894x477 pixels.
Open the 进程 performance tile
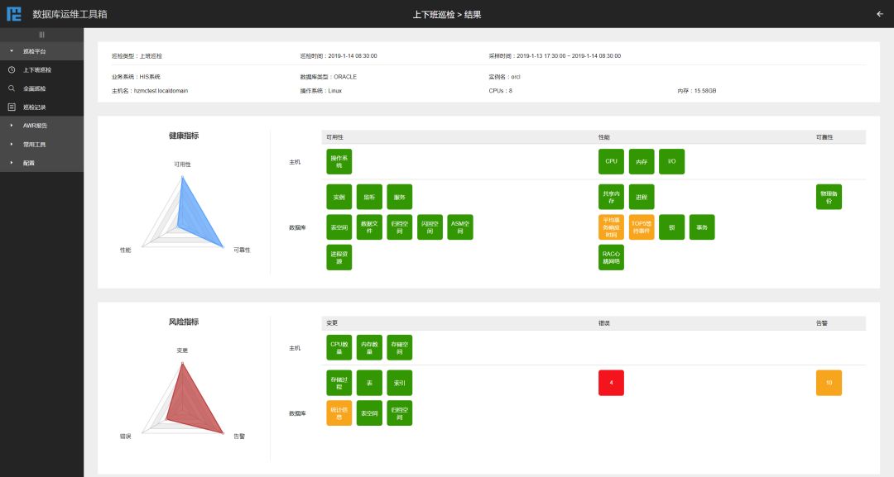[x=642, y=197]
